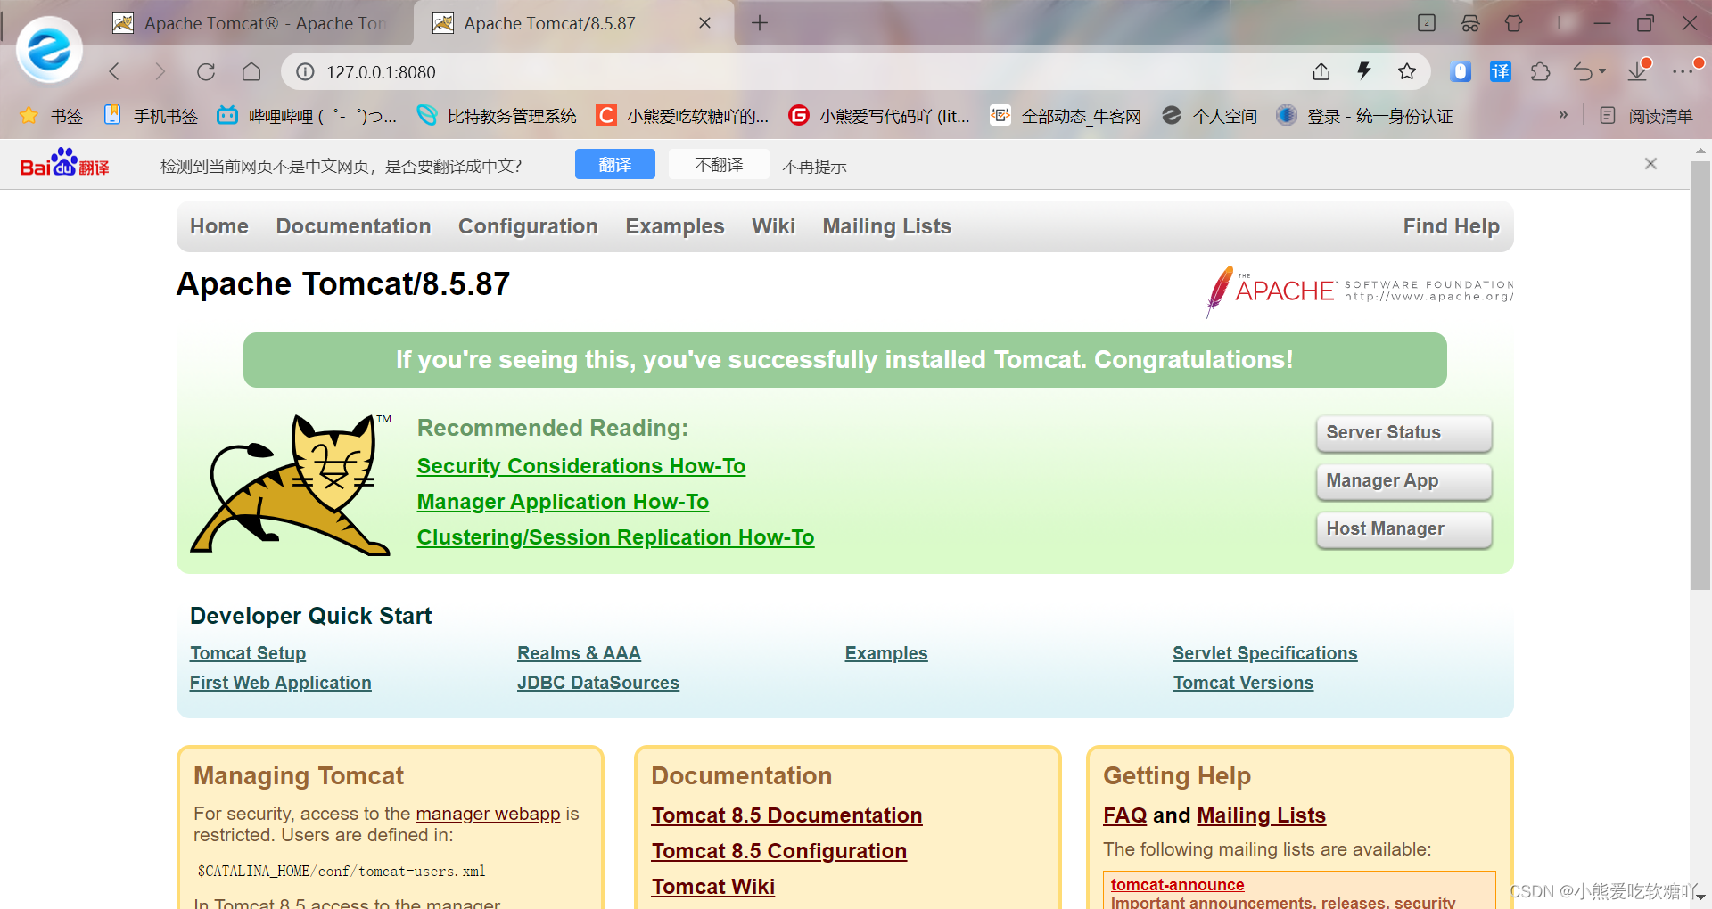Open the translate extension icon

pos(1501,71)
